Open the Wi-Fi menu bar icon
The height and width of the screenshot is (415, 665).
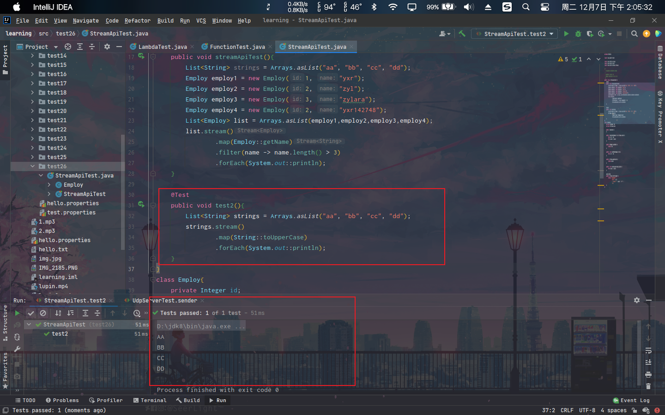point(393,7)
